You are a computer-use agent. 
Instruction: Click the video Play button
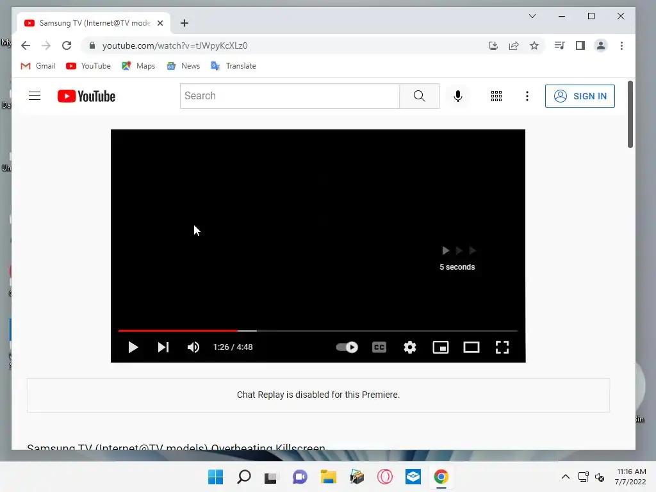point(133,347)
